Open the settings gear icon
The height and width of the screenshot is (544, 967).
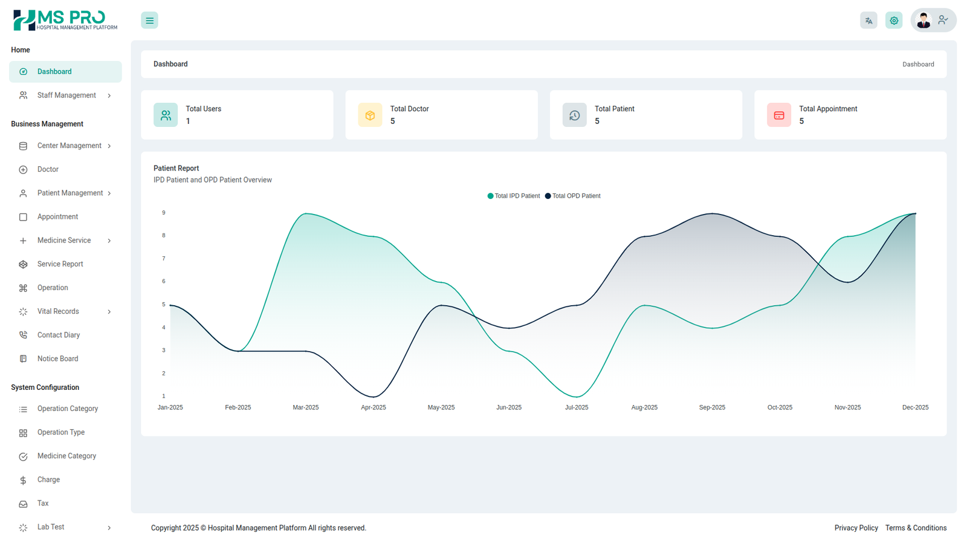click(894, 21)
